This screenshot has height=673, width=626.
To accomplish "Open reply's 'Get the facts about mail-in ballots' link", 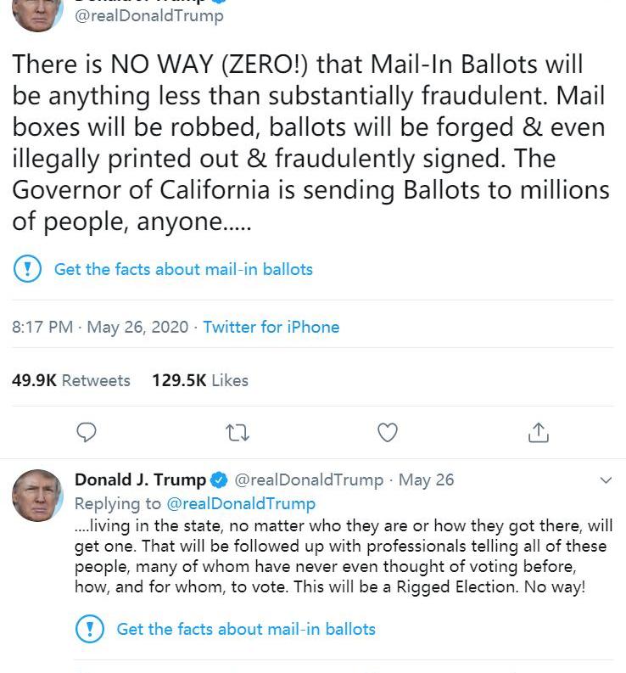I will pos(246,629).
